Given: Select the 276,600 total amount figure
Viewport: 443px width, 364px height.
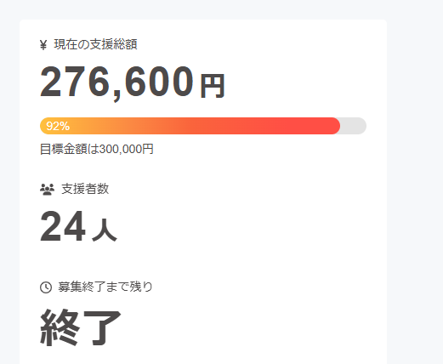Looking at the screenshot, I should [116, 82].
